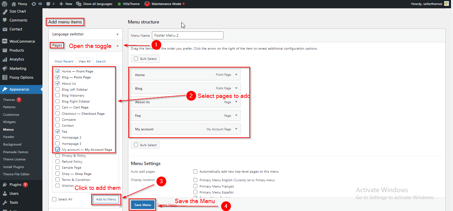The width and height of the screenshot is (453, 211).
Task: Open the WooCommerce sidebar icon
Action: [x=5, y=41]
